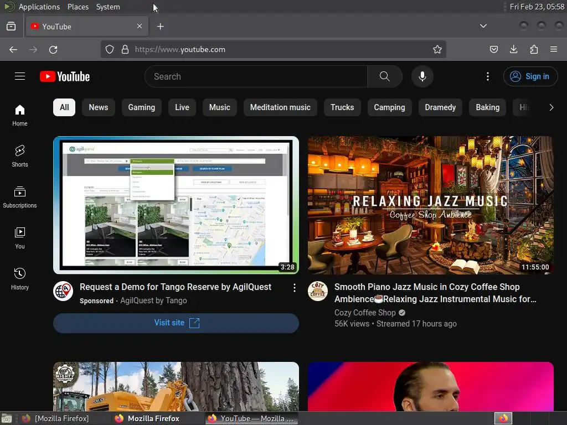Click the search magnifier button

[x=385, y=76]
